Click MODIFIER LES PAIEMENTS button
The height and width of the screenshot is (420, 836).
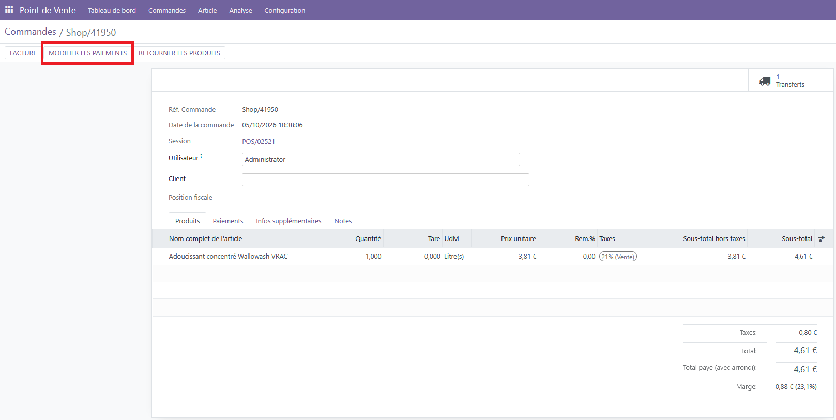(x=87, y=53)
